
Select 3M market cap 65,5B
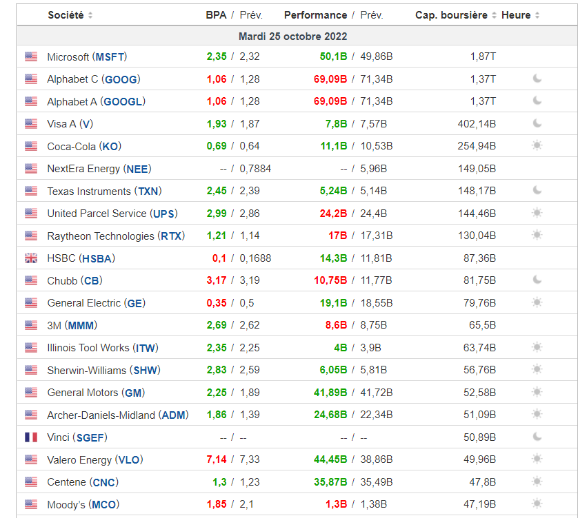(x=483, y=325)
